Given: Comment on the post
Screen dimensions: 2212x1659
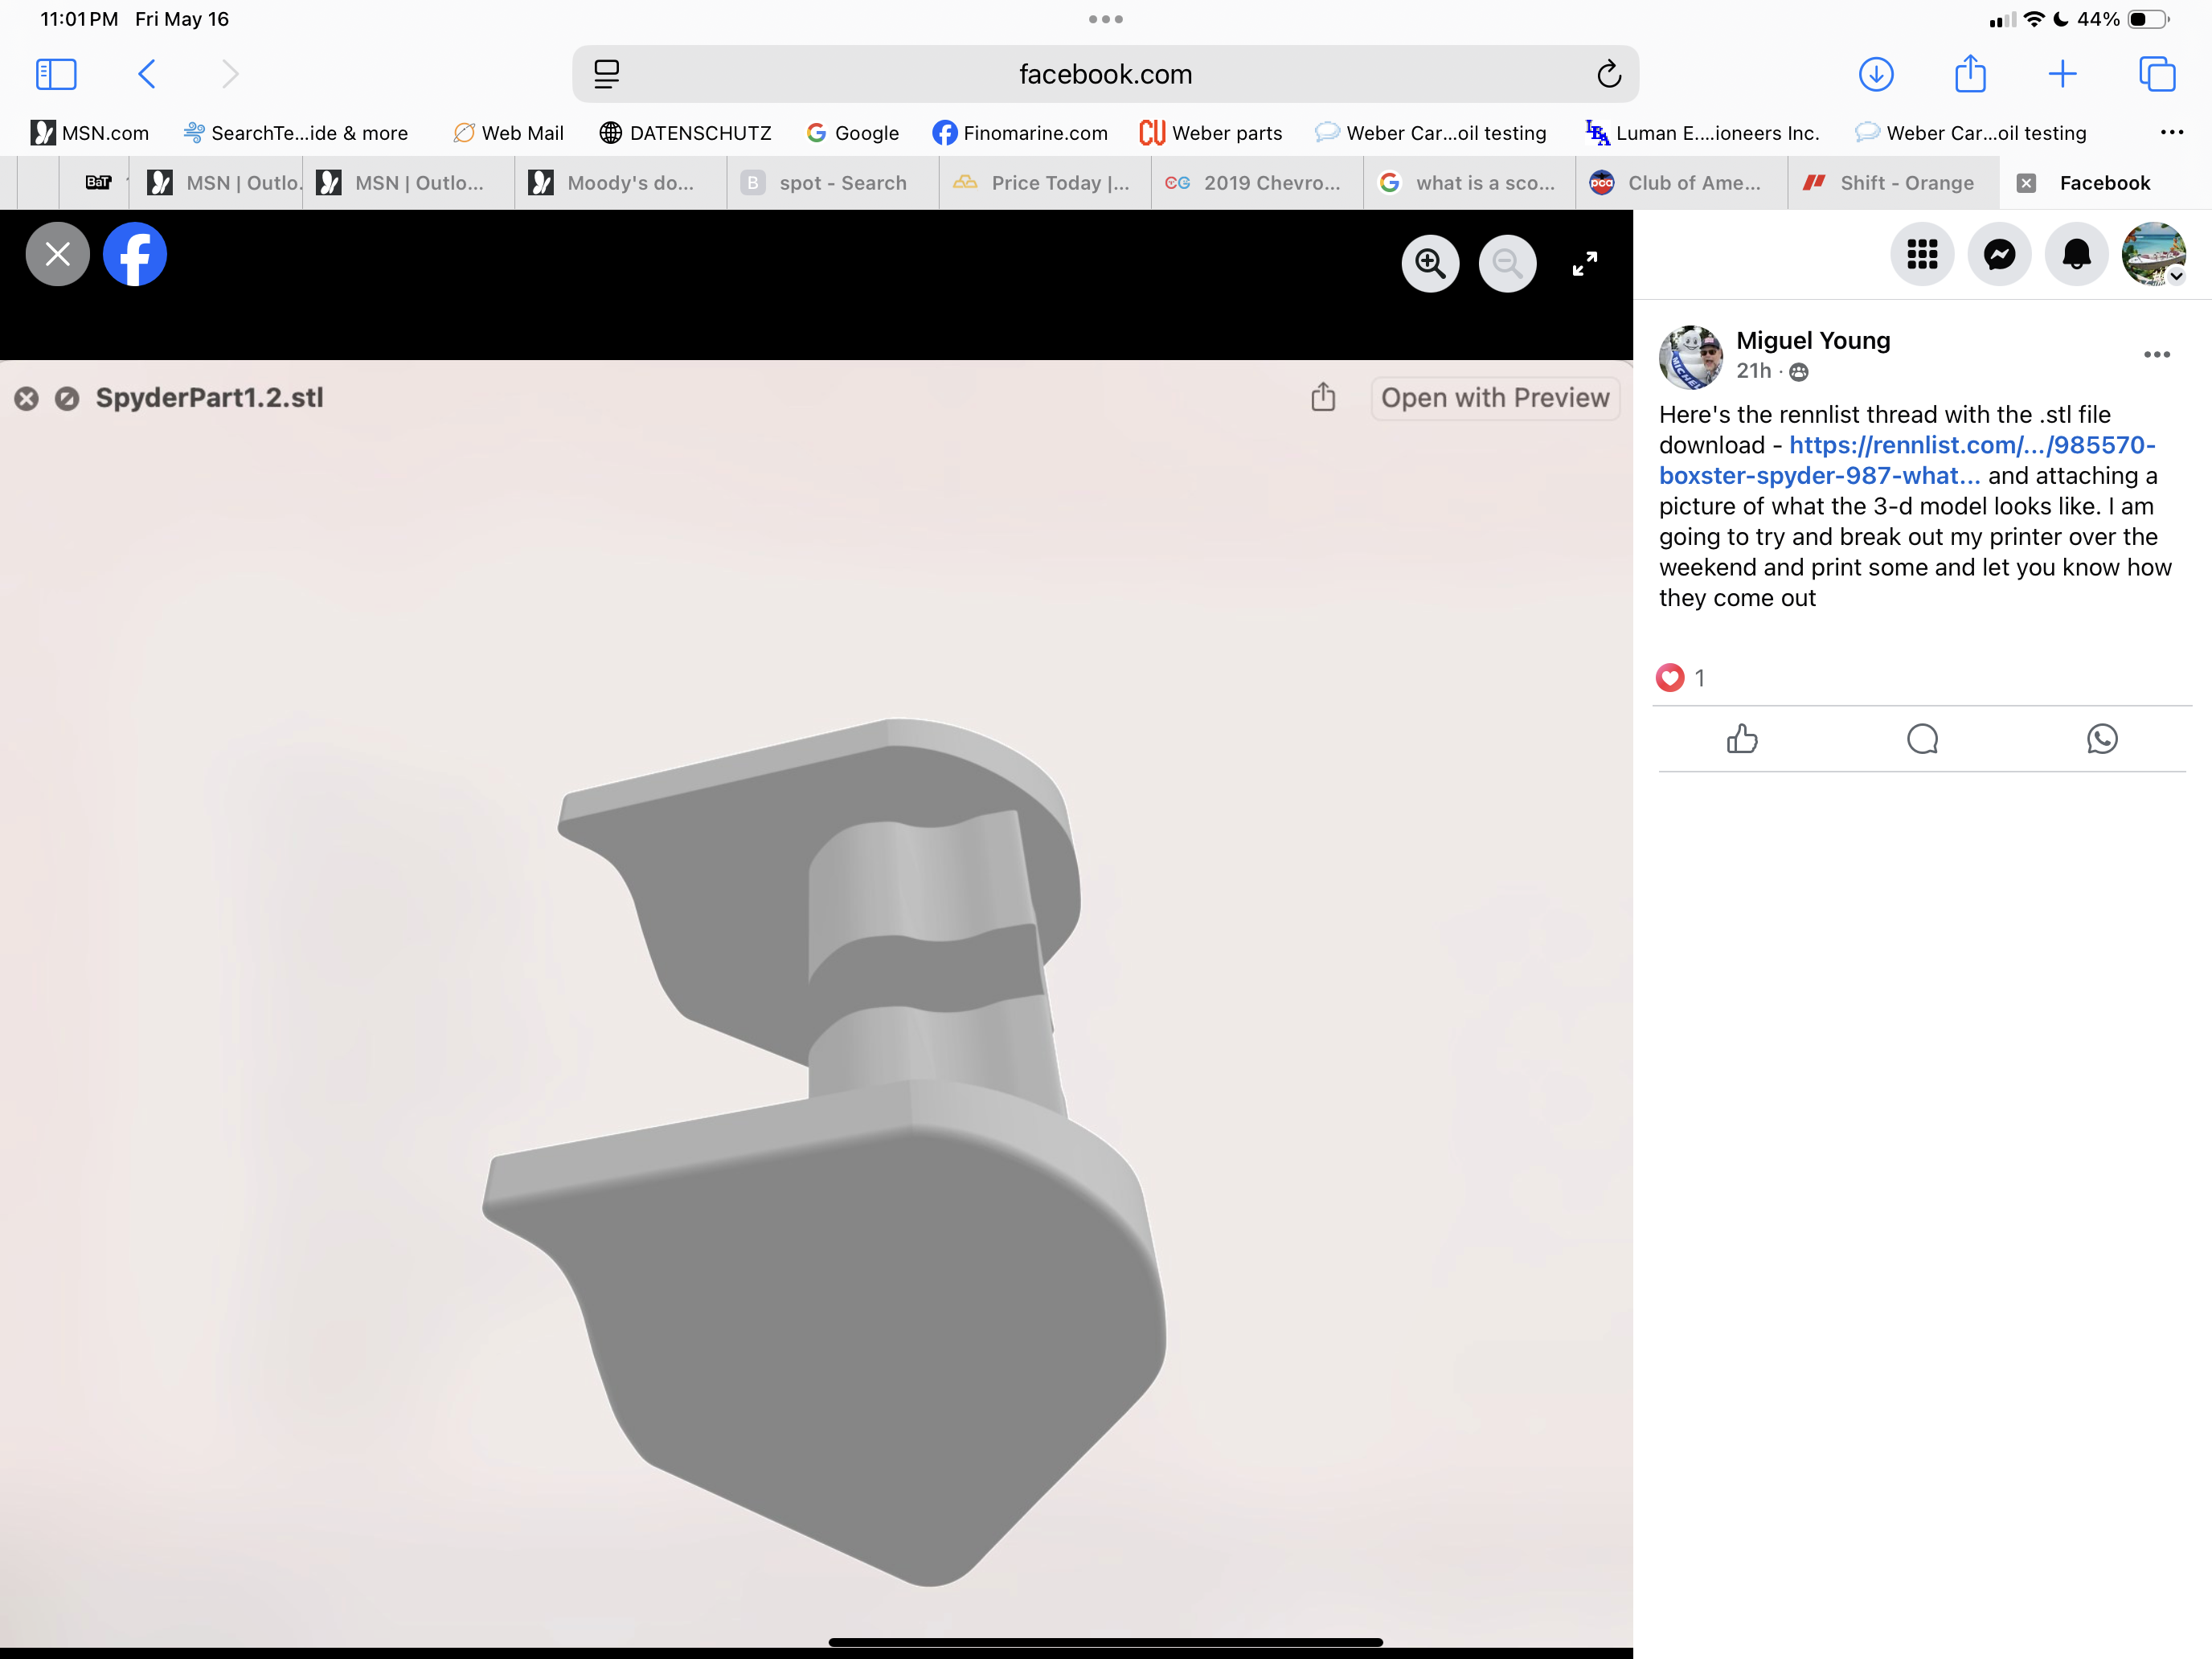Looking at the screenshot, I should (x=1922, y=739).
